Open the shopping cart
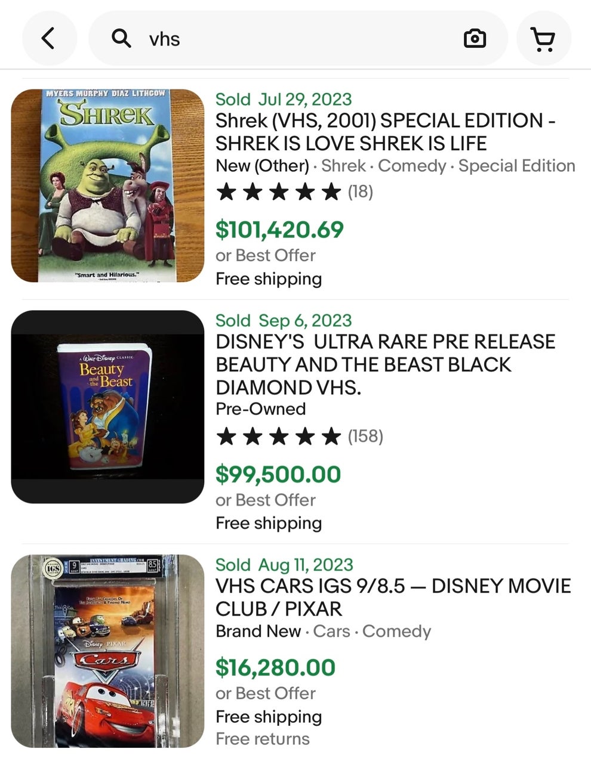 click(543, 39)
